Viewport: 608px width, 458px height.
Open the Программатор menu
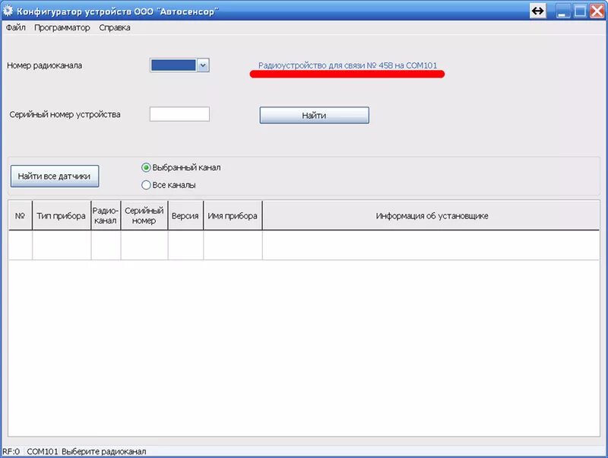(62, 27)
